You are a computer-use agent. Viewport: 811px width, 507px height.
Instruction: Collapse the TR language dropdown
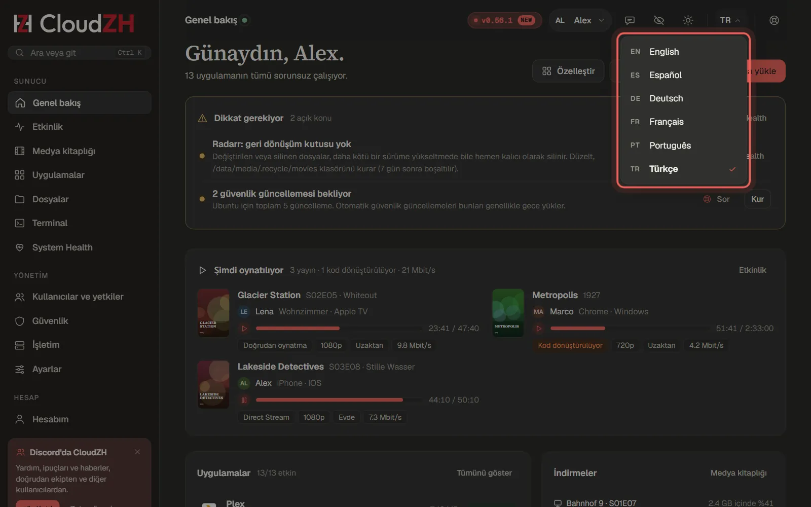(x=730, y=20)
